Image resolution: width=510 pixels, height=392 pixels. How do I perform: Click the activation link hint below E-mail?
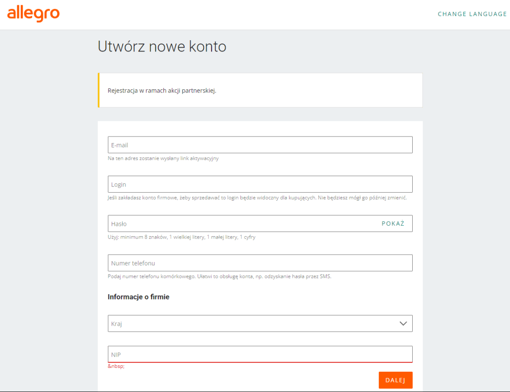(x=163, y=159)
